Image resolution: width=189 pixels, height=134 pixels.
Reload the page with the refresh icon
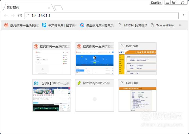click(20, 16)
